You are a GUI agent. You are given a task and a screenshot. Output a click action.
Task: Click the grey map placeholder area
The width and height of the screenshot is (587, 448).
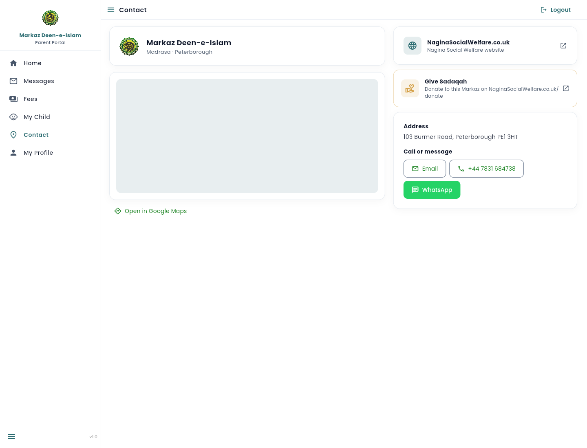coord(247,136)
